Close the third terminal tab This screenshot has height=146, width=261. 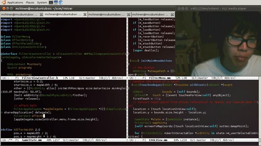pos(128,15)
